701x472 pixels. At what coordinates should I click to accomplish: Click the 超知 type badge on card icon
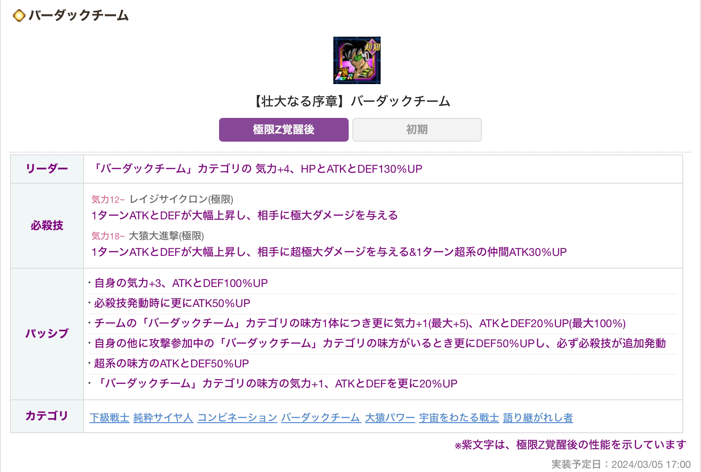click(x=371, y=46)
